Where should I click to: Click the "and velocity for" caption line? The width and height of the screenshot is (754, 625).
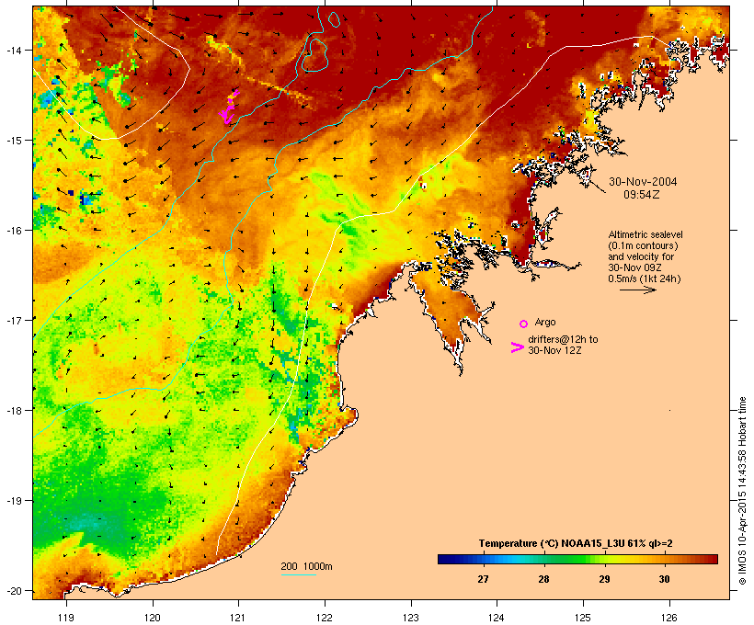click(641, 256)
